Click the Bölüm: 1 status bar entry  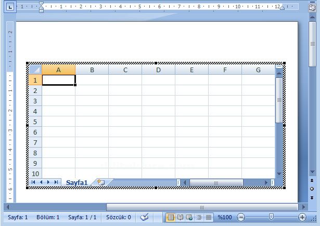pos(48,217)
